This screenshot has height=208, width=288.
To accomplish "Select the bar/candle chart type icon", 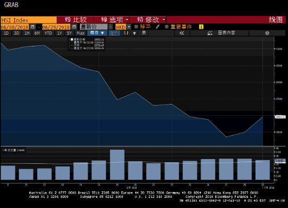I will click(x=126, y=33).
